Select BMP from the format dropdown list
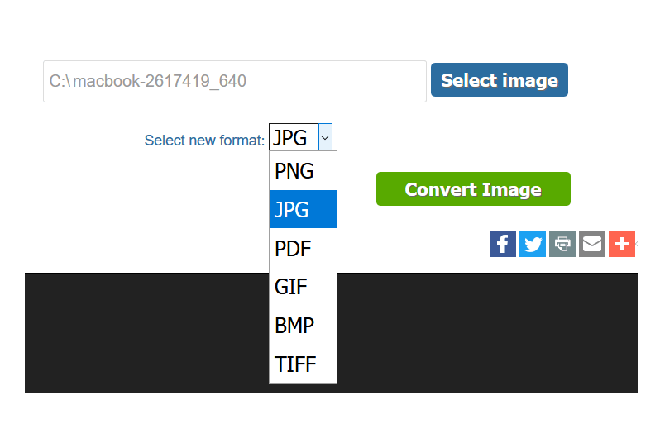 pos(303,325)
